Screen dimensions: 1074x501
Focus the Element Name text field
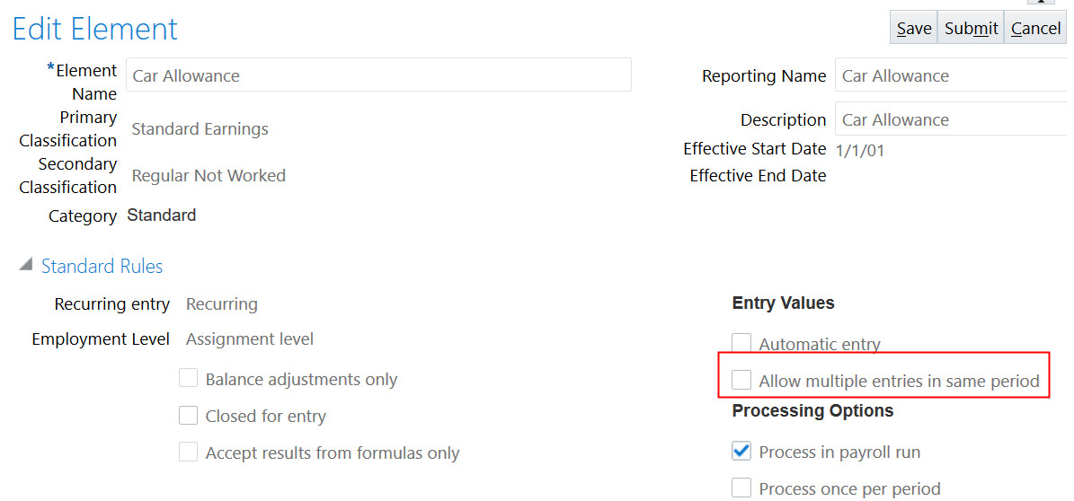[378, 75]
